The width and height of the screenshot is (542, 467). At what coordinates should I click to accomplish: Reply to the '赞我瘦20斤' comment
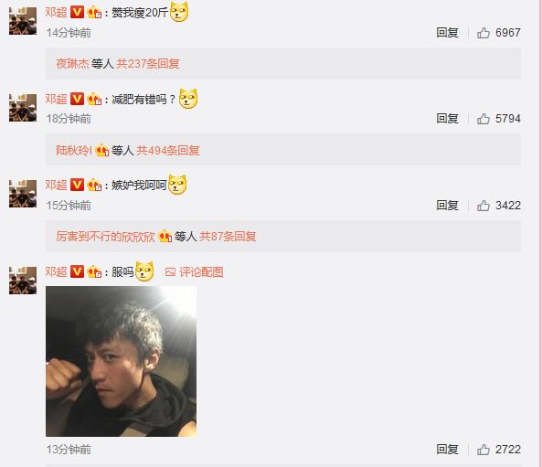tap(447, 33)
